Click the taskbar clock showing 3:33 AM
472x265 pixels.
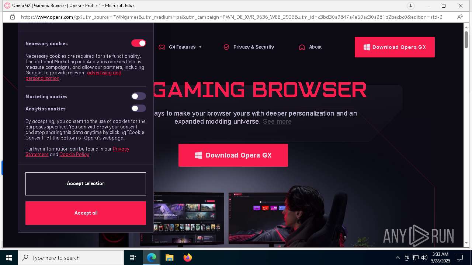tap(440, 258)
